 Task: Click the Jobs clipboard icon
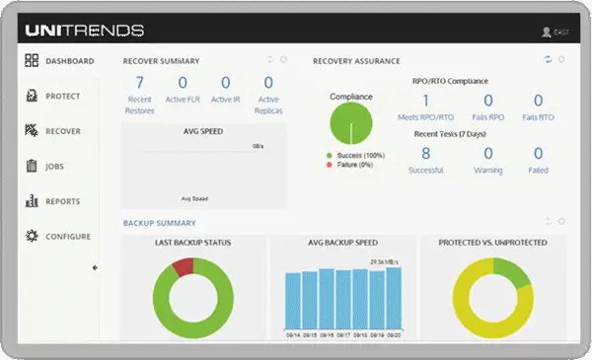tap(32, 166)
